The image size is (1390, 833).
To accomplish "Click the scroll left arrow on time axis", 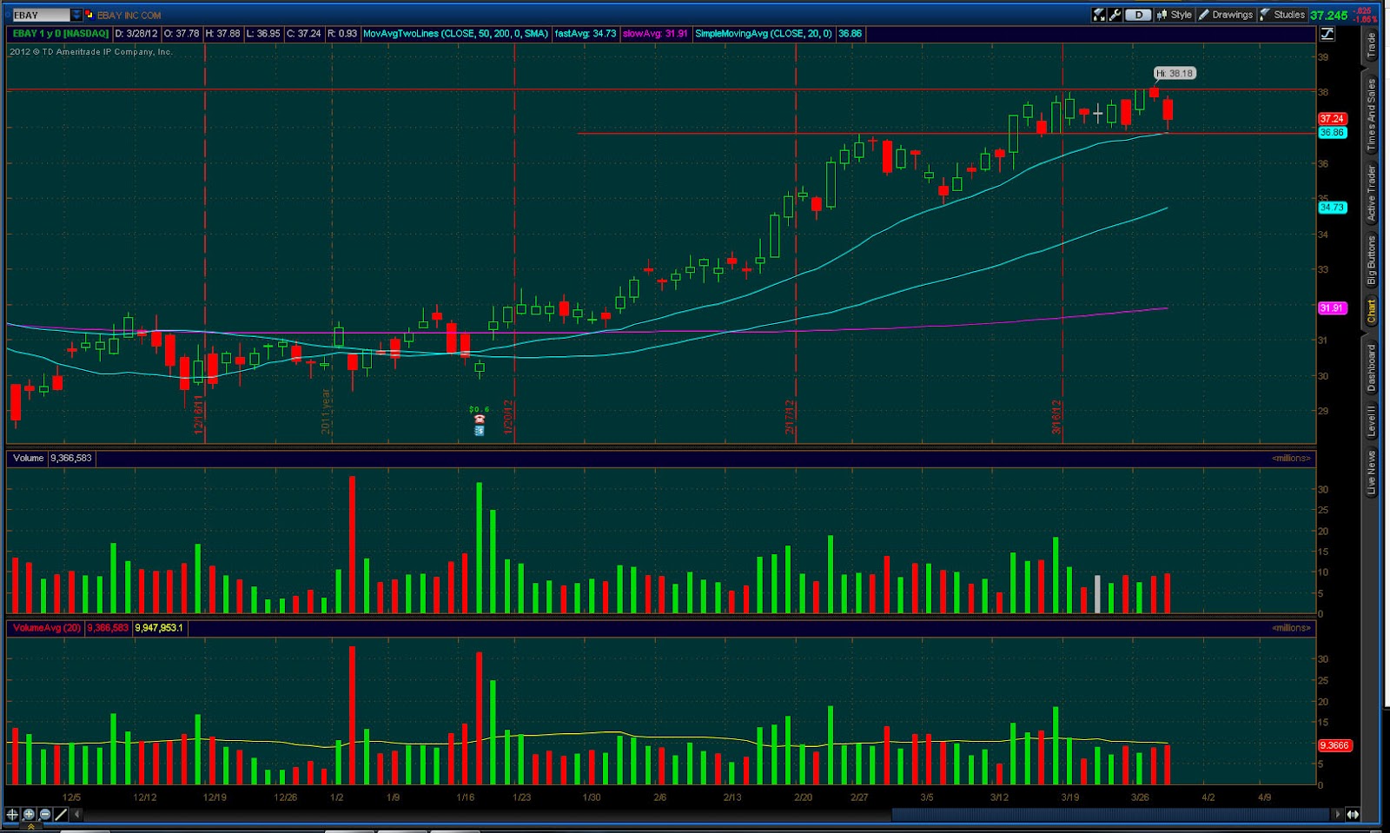I will click(x=77, y=814).
